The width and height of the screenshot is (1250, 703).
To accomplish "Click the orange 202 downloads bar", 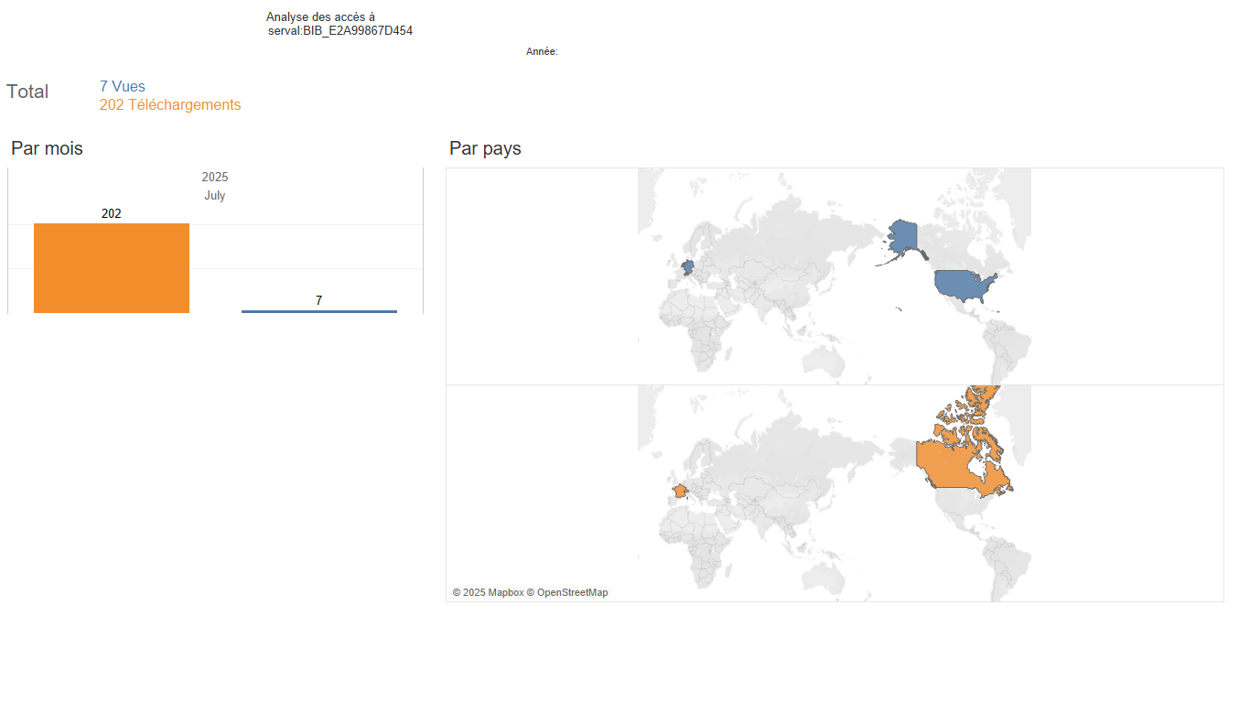I will pos(112,268).
